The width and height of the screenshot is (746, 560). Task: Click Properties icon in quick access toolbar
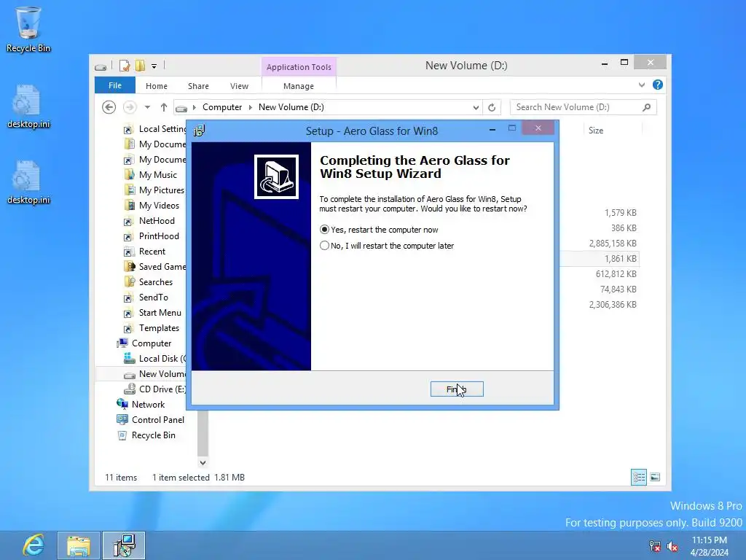125,66
